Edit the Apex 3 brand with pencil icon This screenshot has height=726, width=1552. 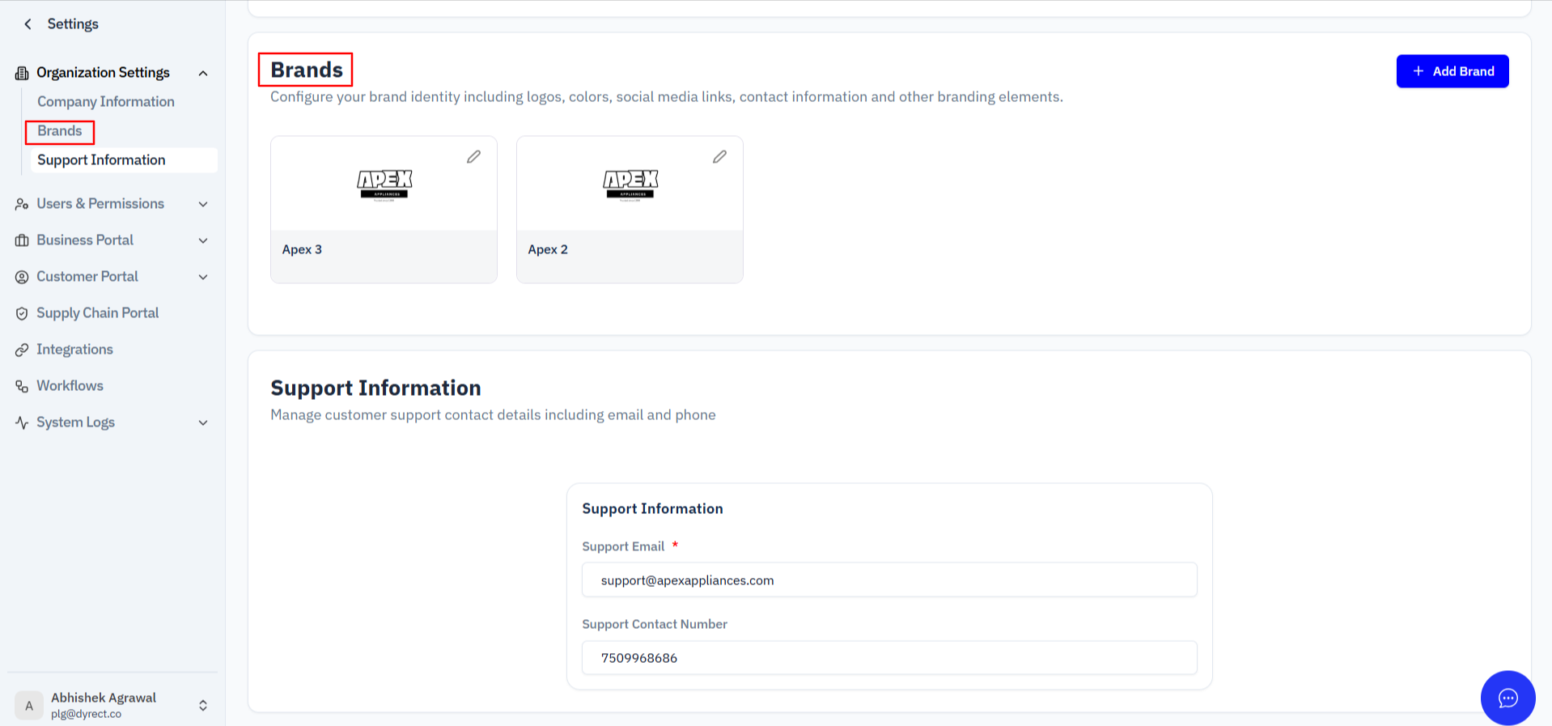point(473,157)
